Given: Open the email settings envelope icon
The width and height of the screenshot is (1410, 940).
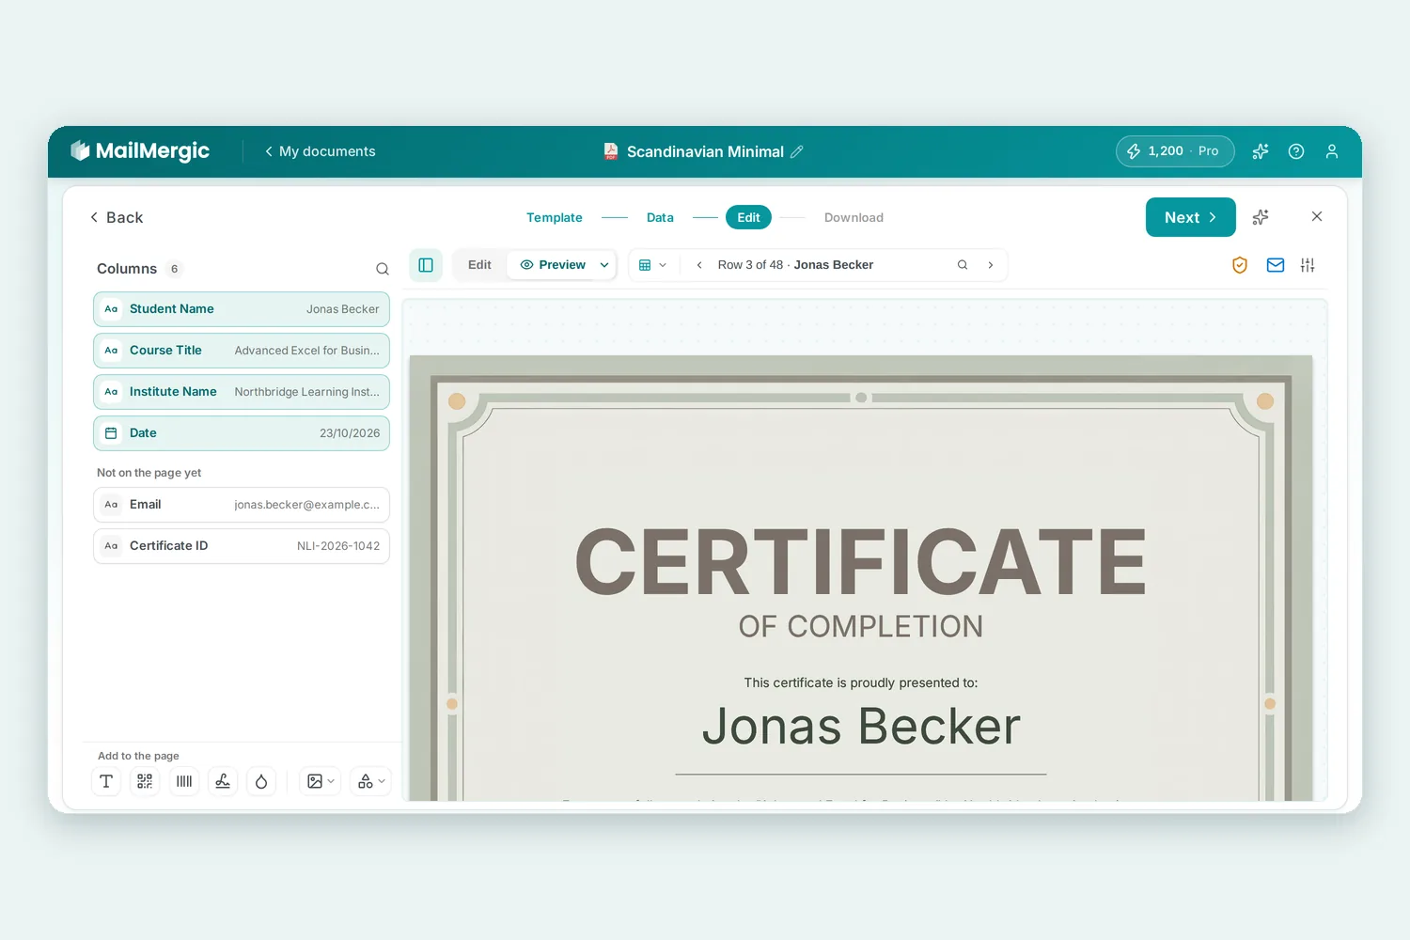Looking at the screenshot, I should pyautogui.click(x=1276, y=265).
